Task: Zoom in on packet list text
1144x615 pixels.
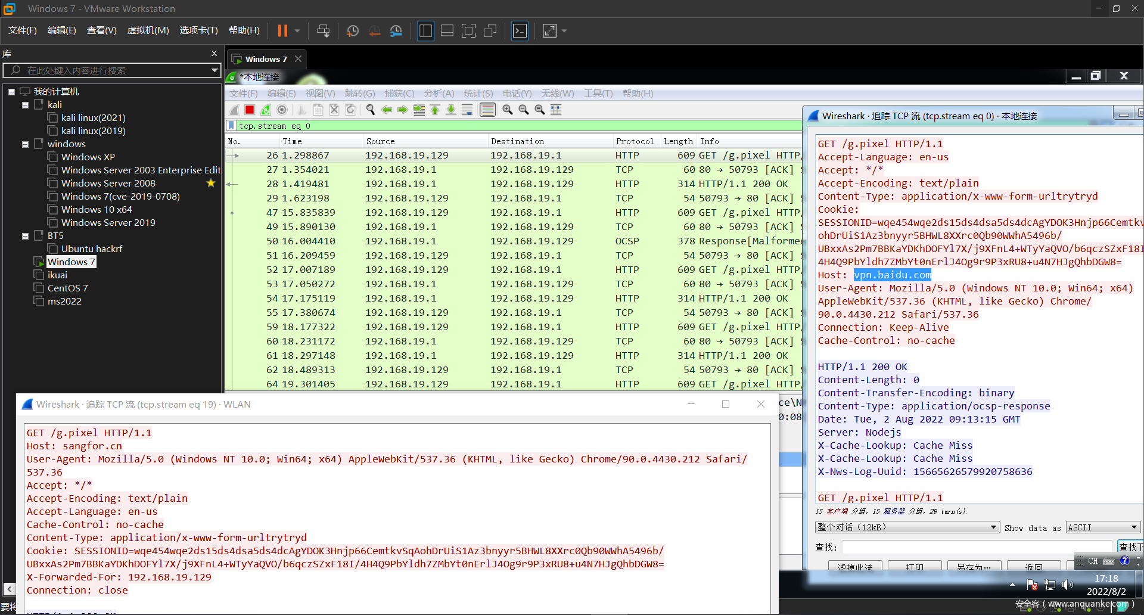Action: [x=507, y=110]
